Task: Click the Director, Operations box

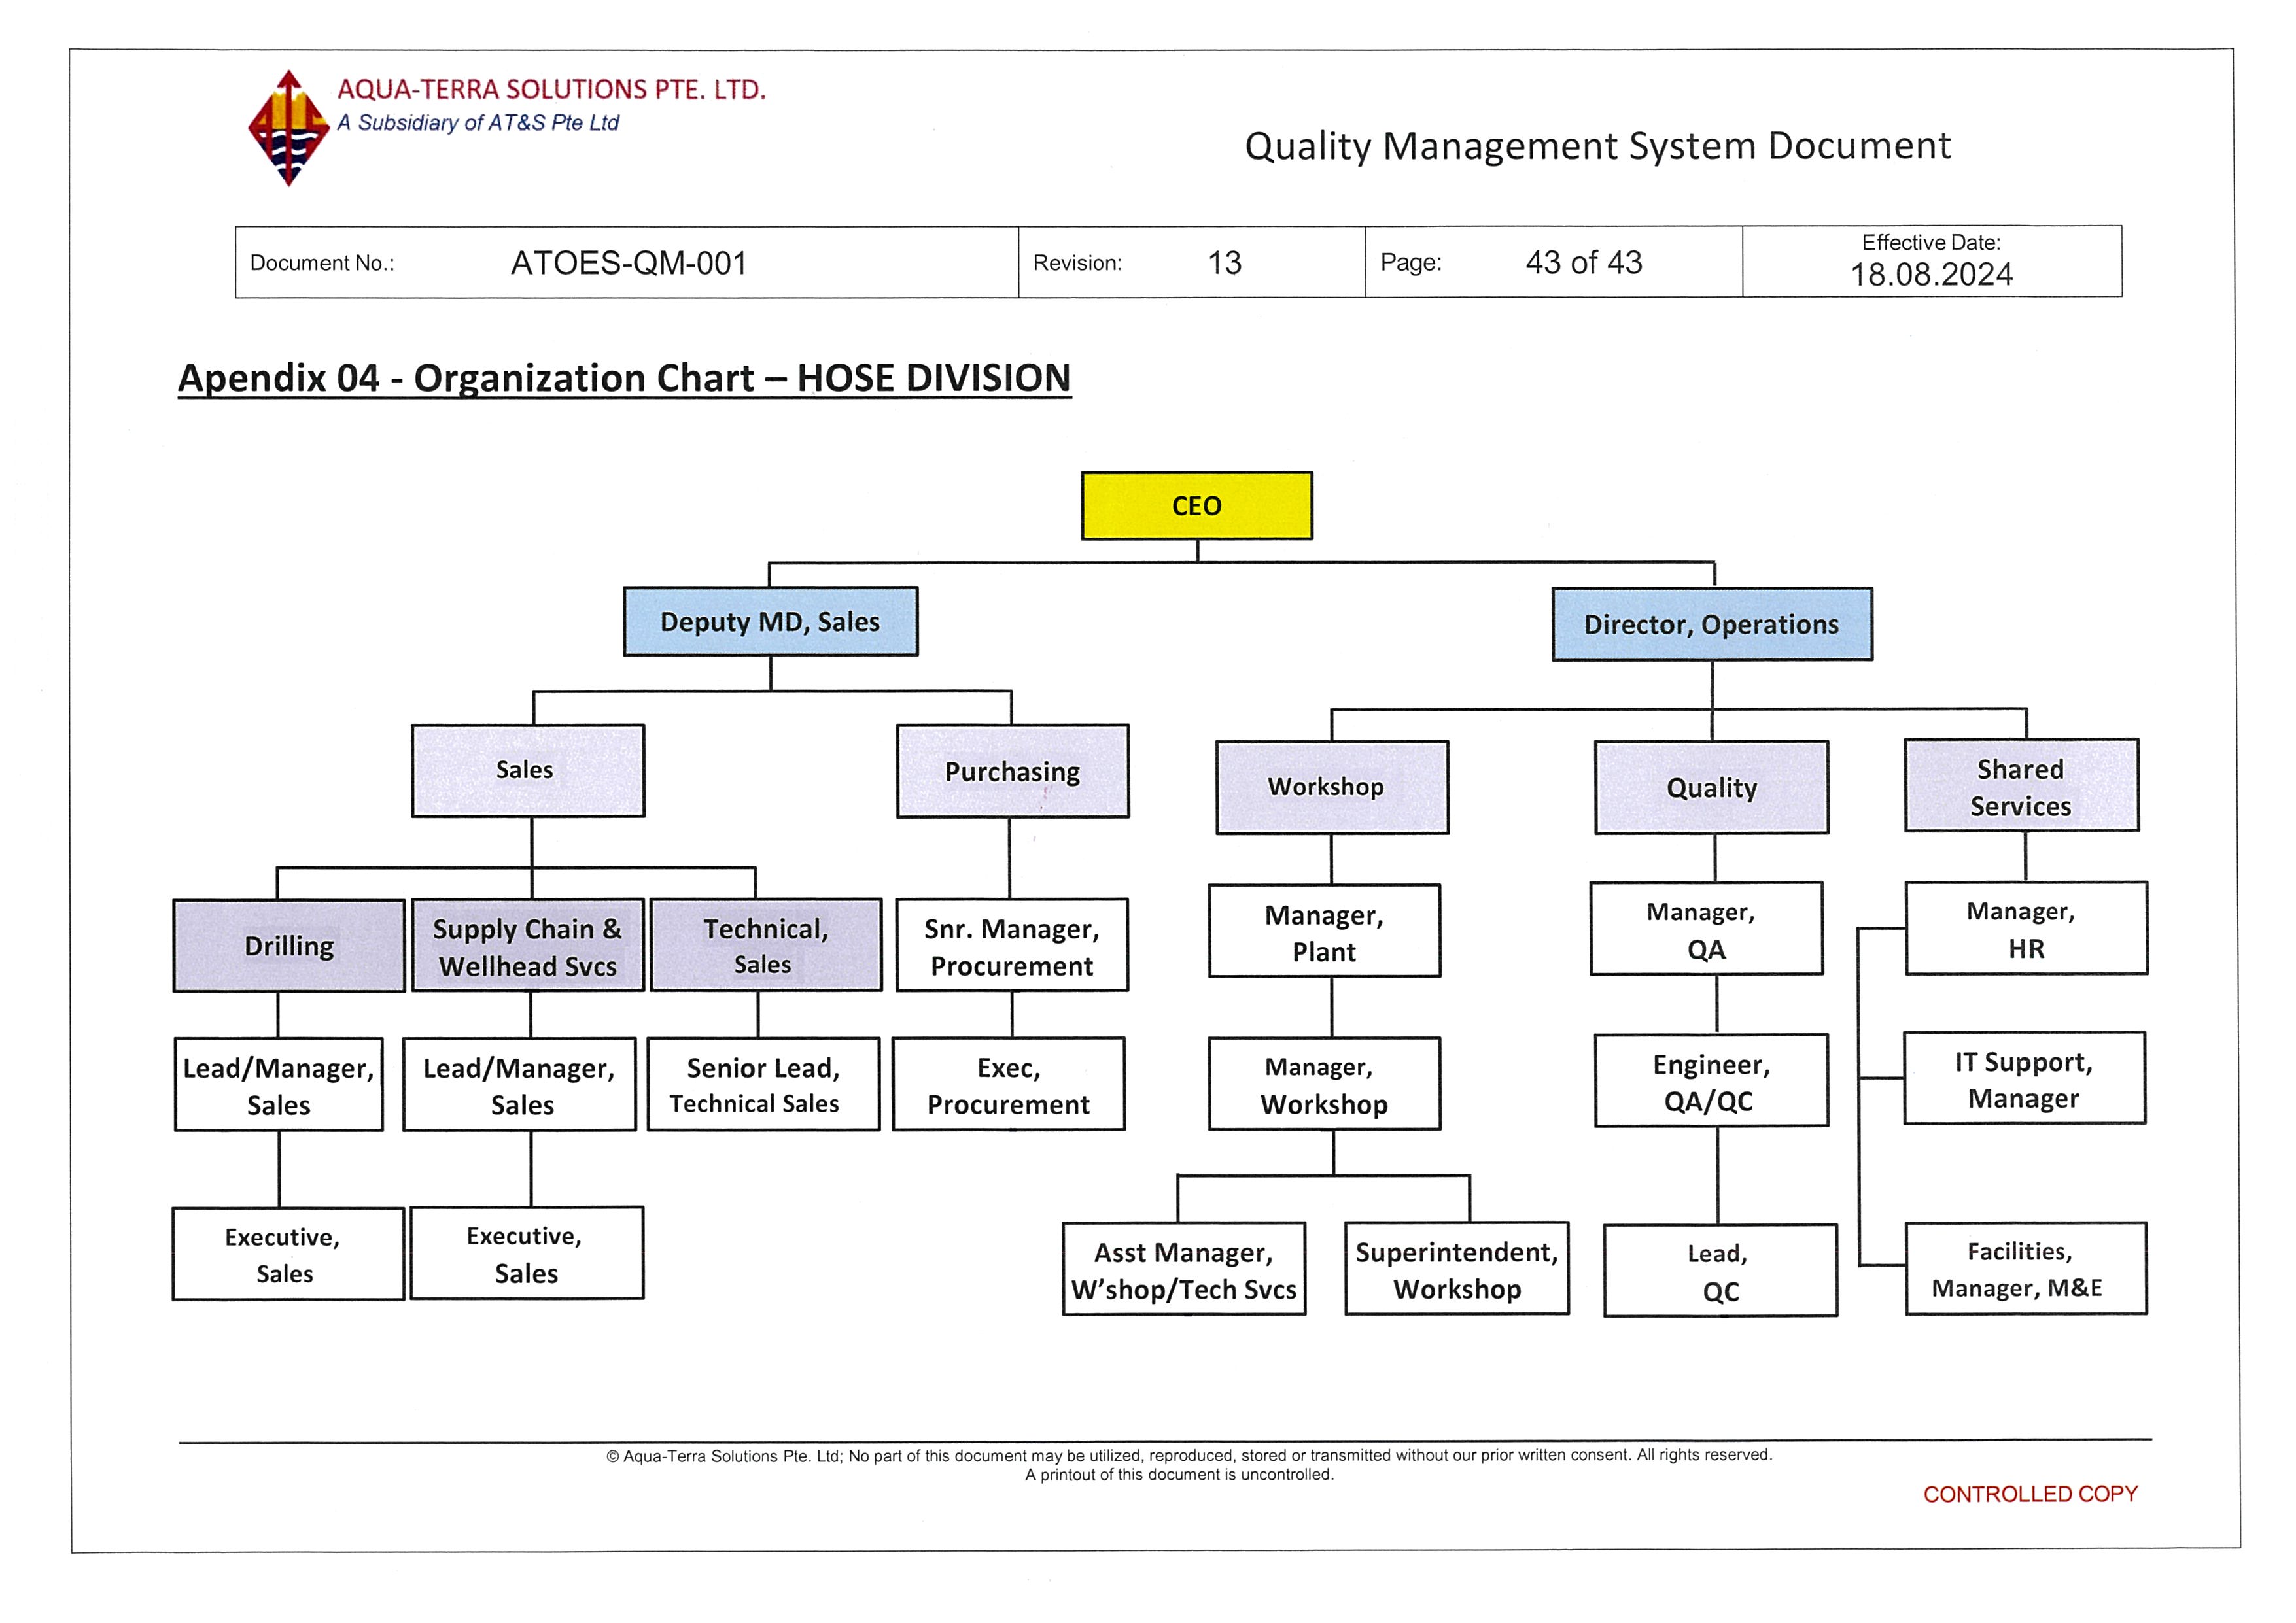Action: [x=1711, y=624]
